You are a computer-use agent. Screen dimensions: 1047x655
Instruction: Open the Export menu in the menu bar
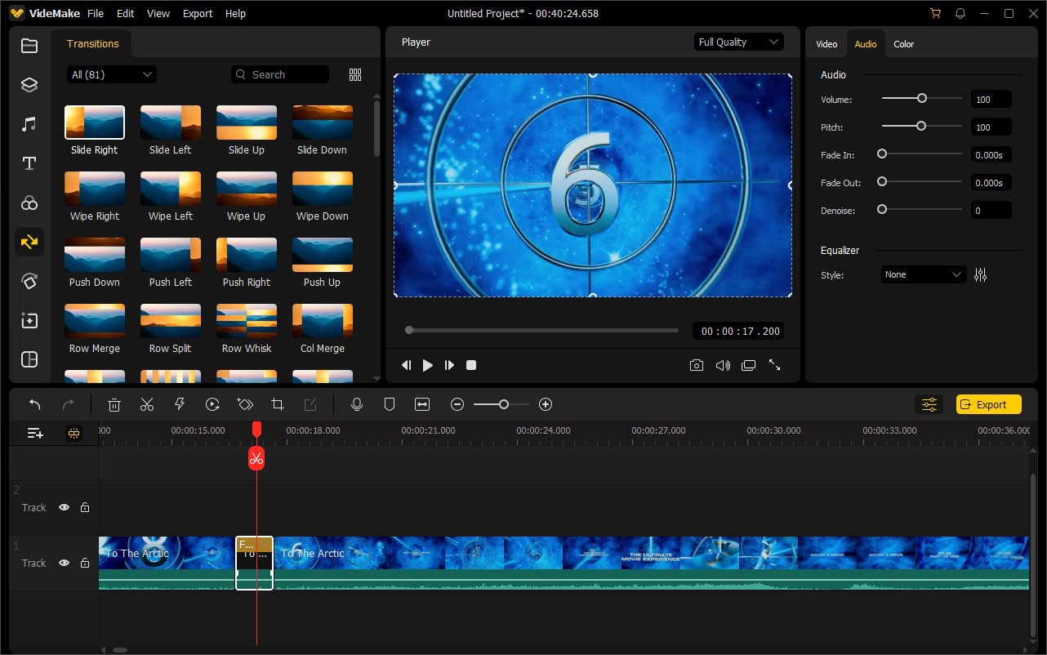(x=197, y=13)
